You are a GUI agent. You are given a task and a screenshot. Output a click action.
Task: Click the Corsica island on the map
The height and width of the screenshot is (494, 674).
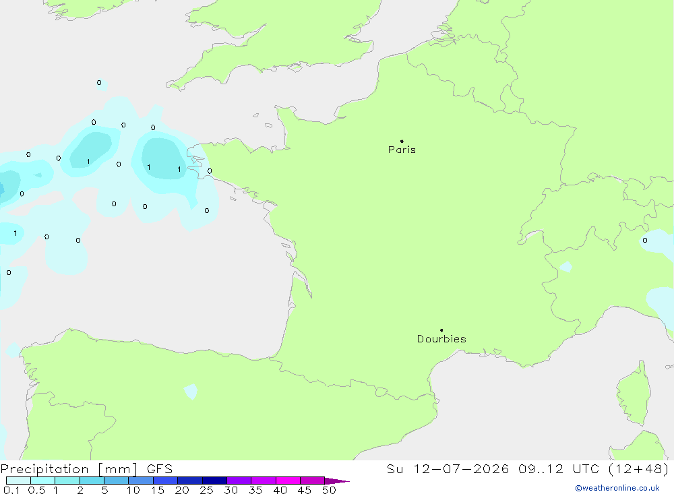point(634,394)
